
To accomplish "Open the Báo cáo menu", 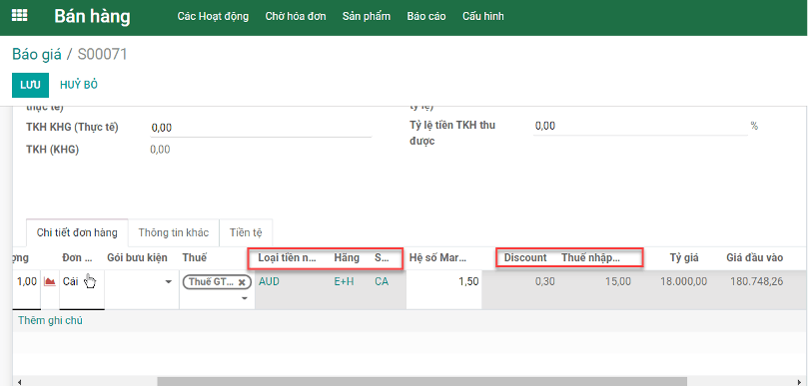I will click(426, 17).
